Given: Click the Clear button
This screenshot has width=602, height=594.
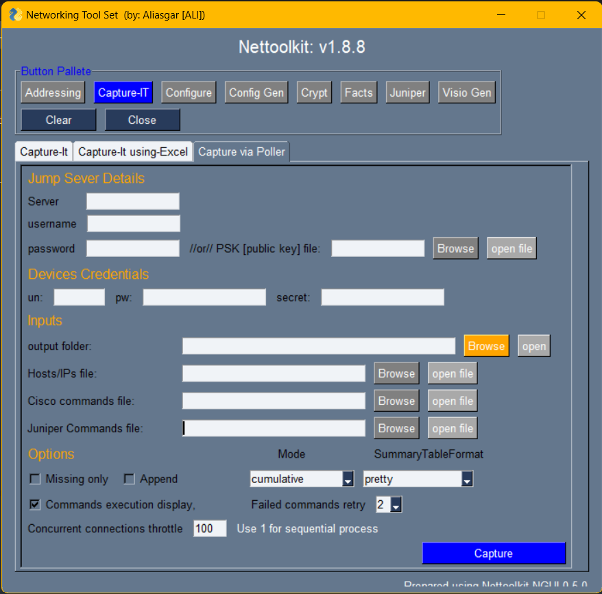Looking at the screenshot, I should [59, 120].
